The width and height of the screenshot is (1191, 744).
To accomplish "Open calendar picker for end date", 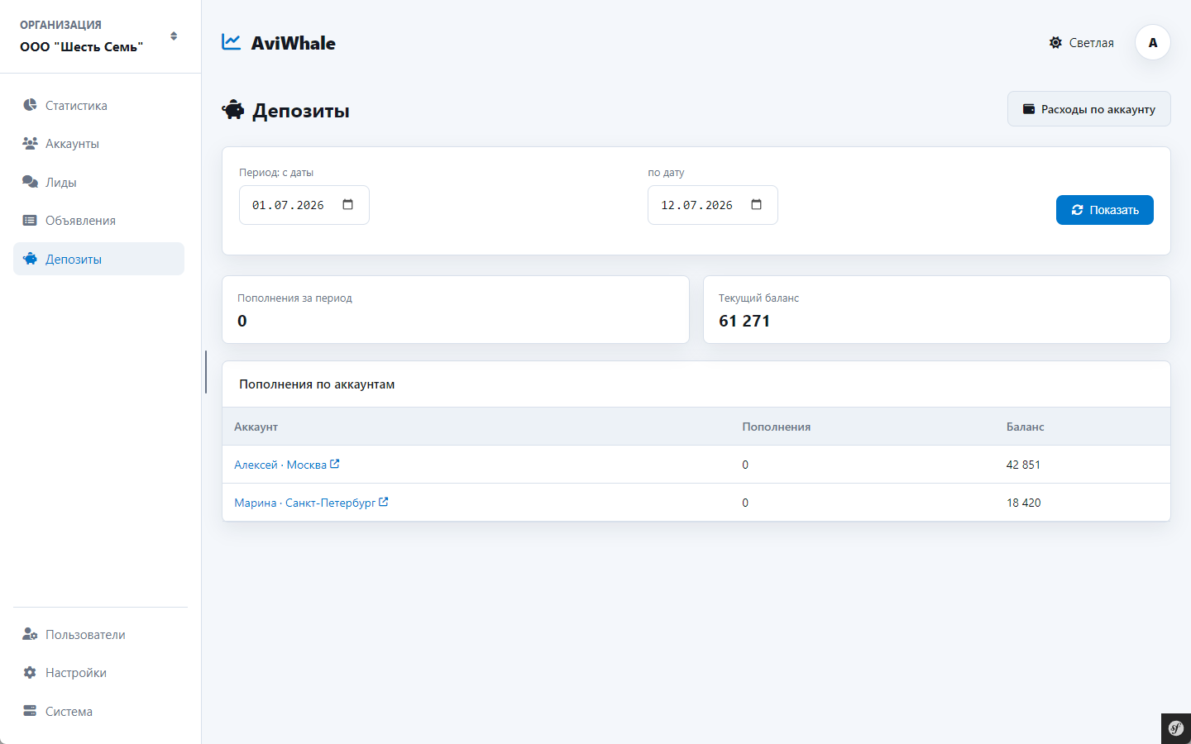I will pyautogui.click(x=757, y=204).
